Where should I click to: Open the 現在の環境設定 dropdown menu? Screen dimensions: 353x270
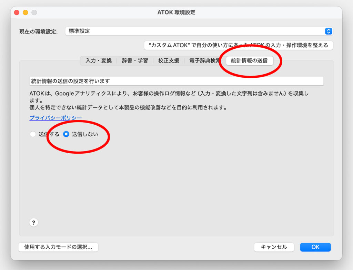[x=199, y=31]
